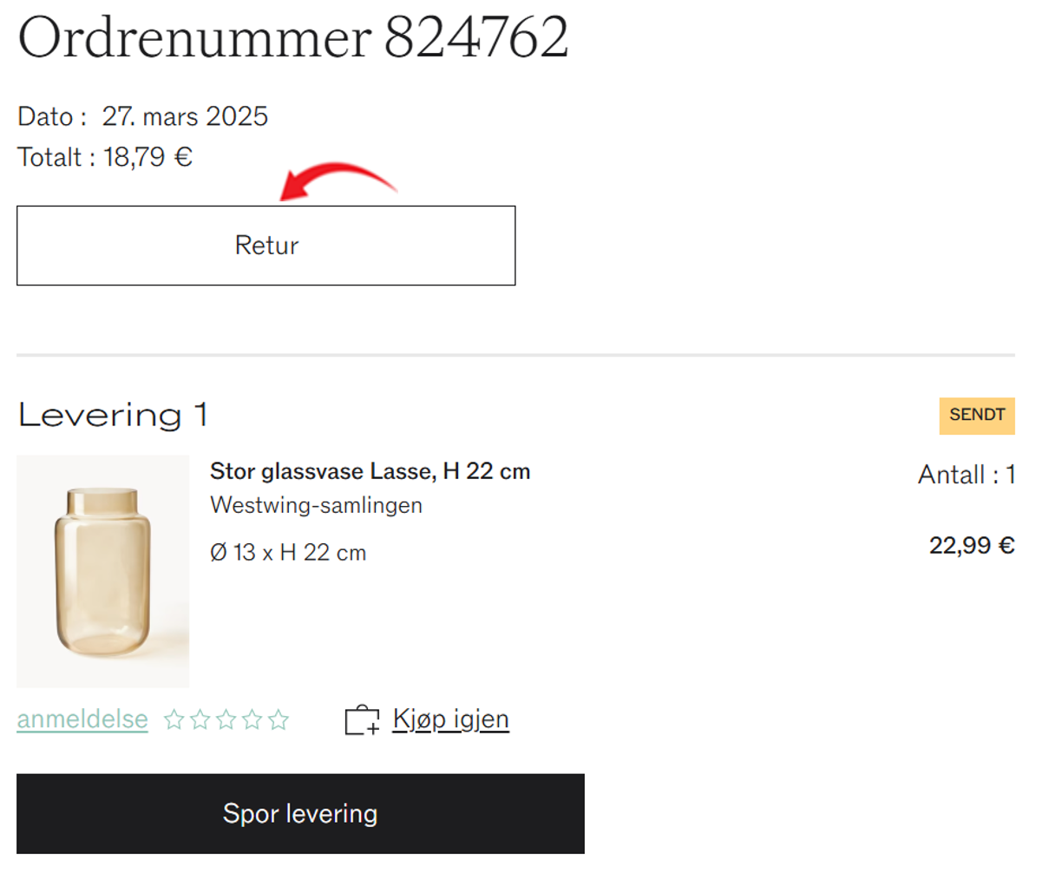Click the Totalt 18,79 € amount
The width and height of the screenshot is (1042, 880).
click(x=105, y=157)
